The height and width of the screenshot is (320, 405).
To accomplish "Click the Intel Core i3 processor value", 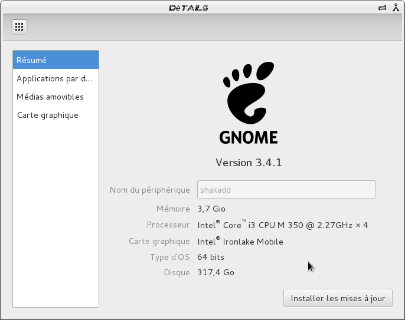I will pos(283,225).
